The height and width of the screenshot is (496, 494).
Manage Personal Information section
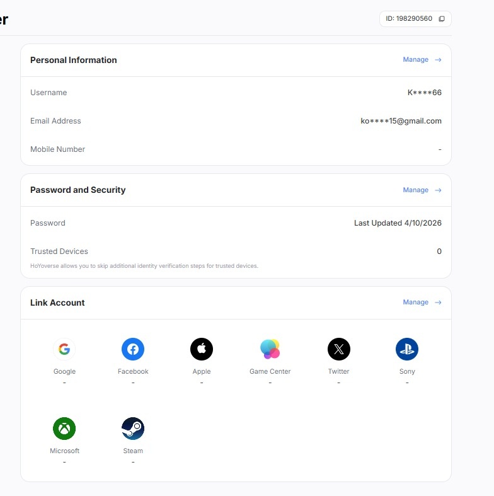416,59
